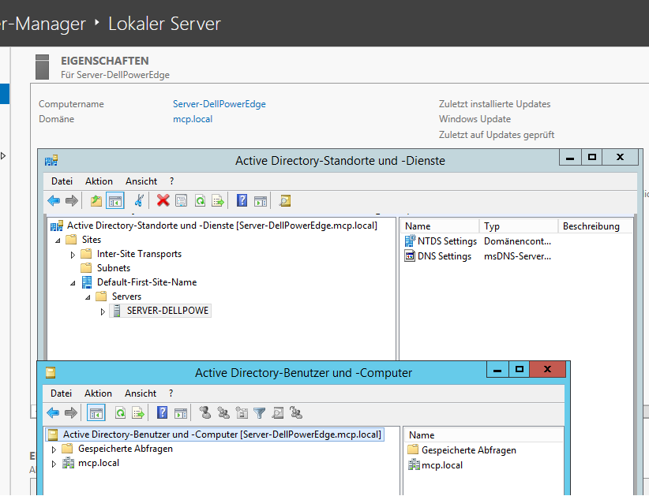Go back in the Standorte und -Dienste toolbar
649x496 pixels.
[x=54, y=201]
